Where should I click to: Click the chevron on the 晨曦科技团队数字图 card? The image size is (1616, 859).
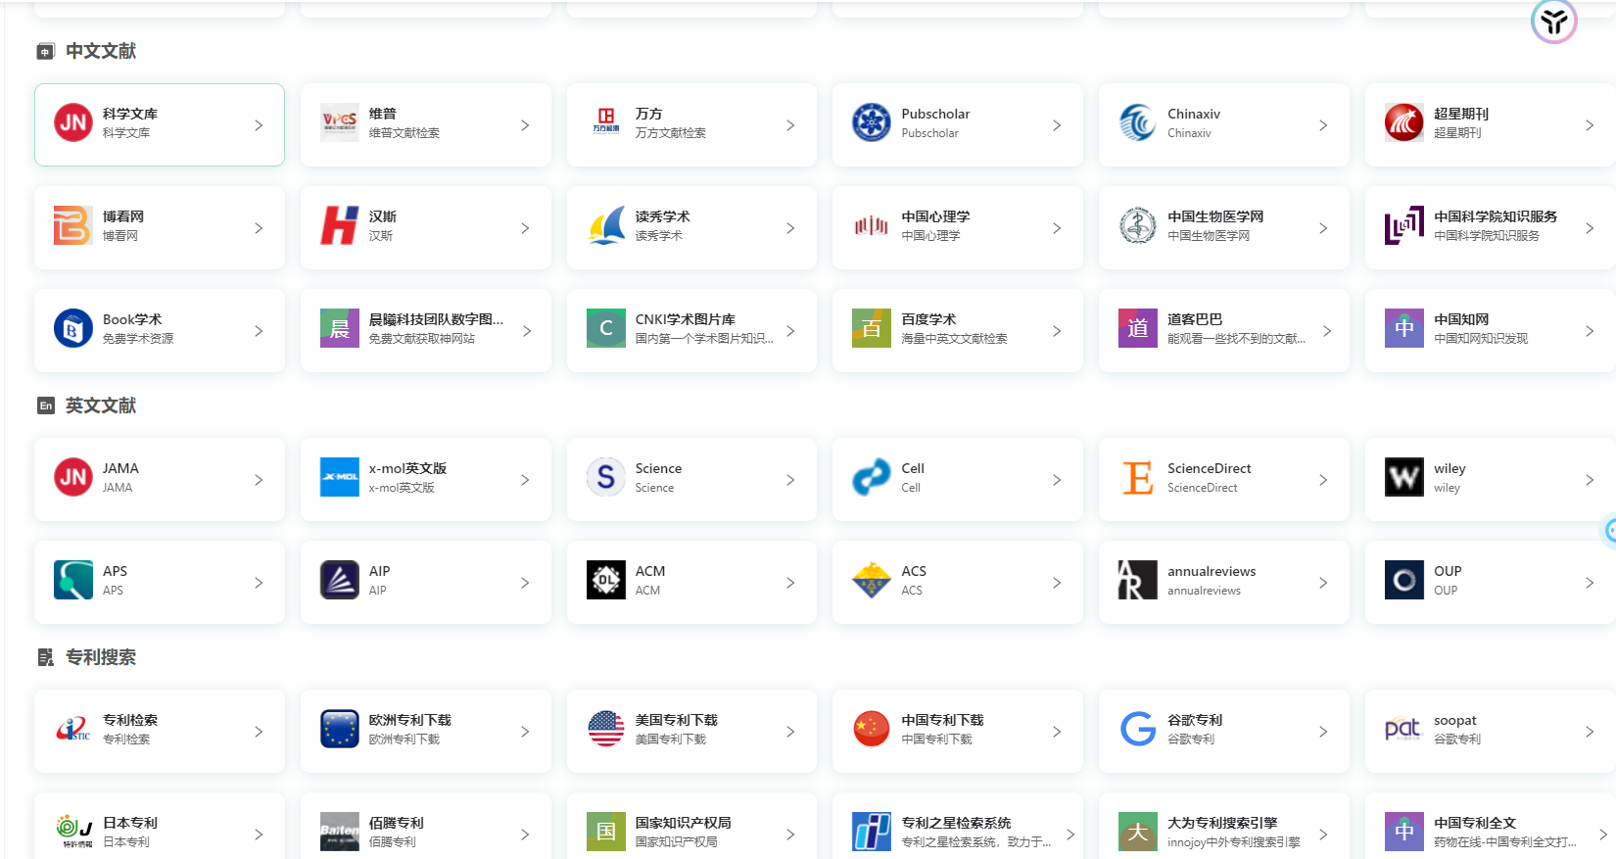pos(527,331)
